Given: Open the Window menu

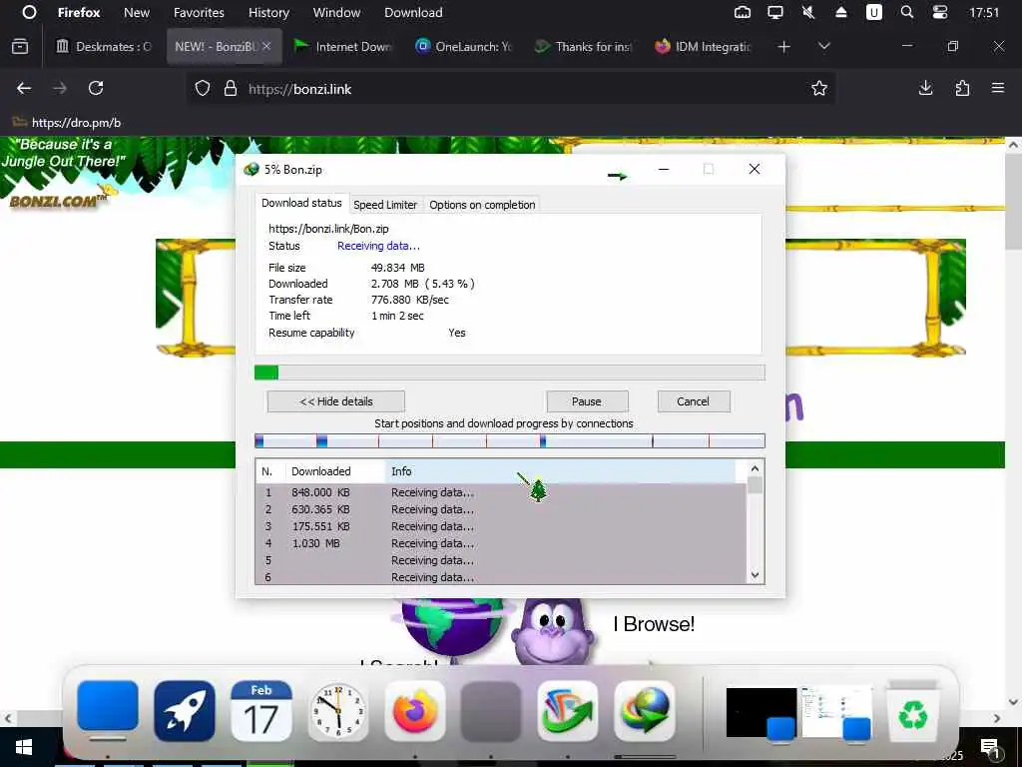Looking at the screenshot, I should click(x=336, y=12).
